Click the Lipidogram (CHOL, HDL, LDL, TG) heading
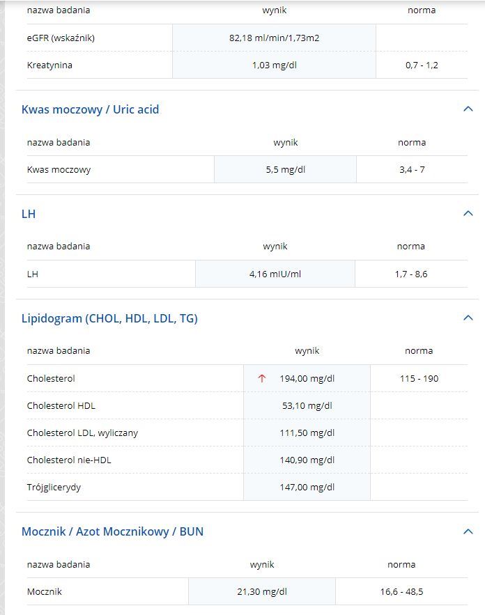 pyautogui.click(x=109, y=318)
